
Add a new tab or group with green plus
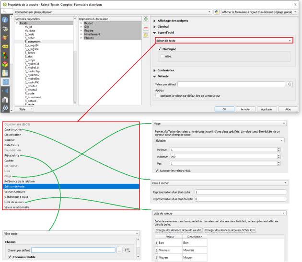coord(146,19)
